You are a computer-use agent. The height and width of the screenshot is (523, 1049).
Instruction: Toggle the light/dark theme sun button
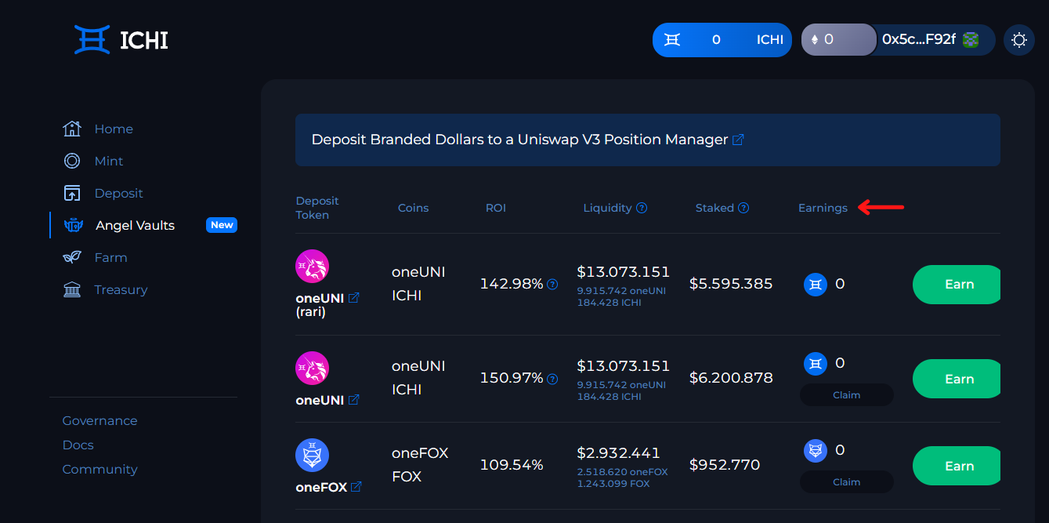pyautogui.click(x=1019, y=40)
